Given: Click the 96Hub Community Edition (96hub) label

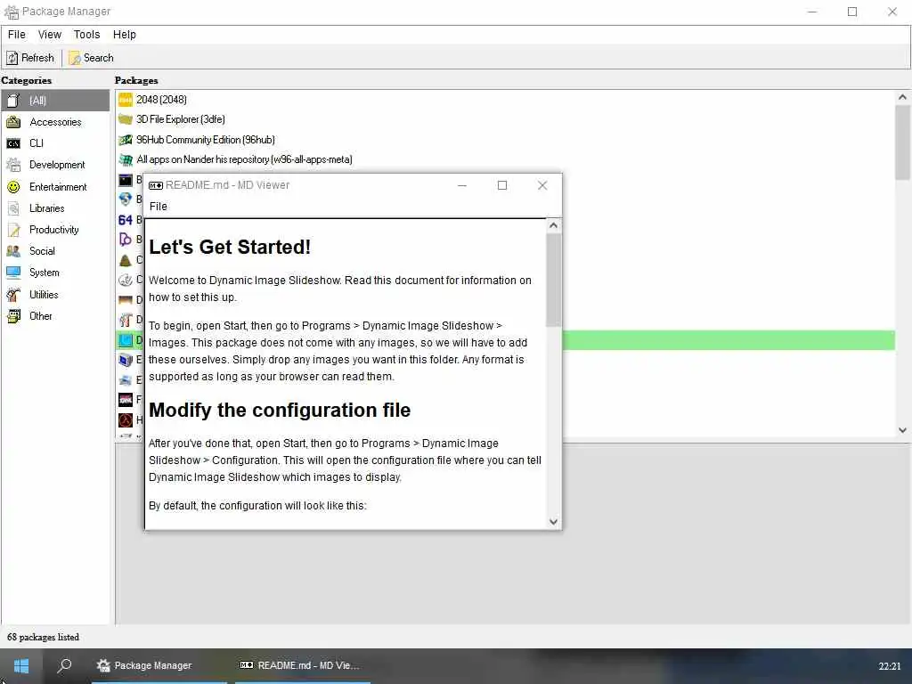Looking at the screenshot, I should point(206,140).
